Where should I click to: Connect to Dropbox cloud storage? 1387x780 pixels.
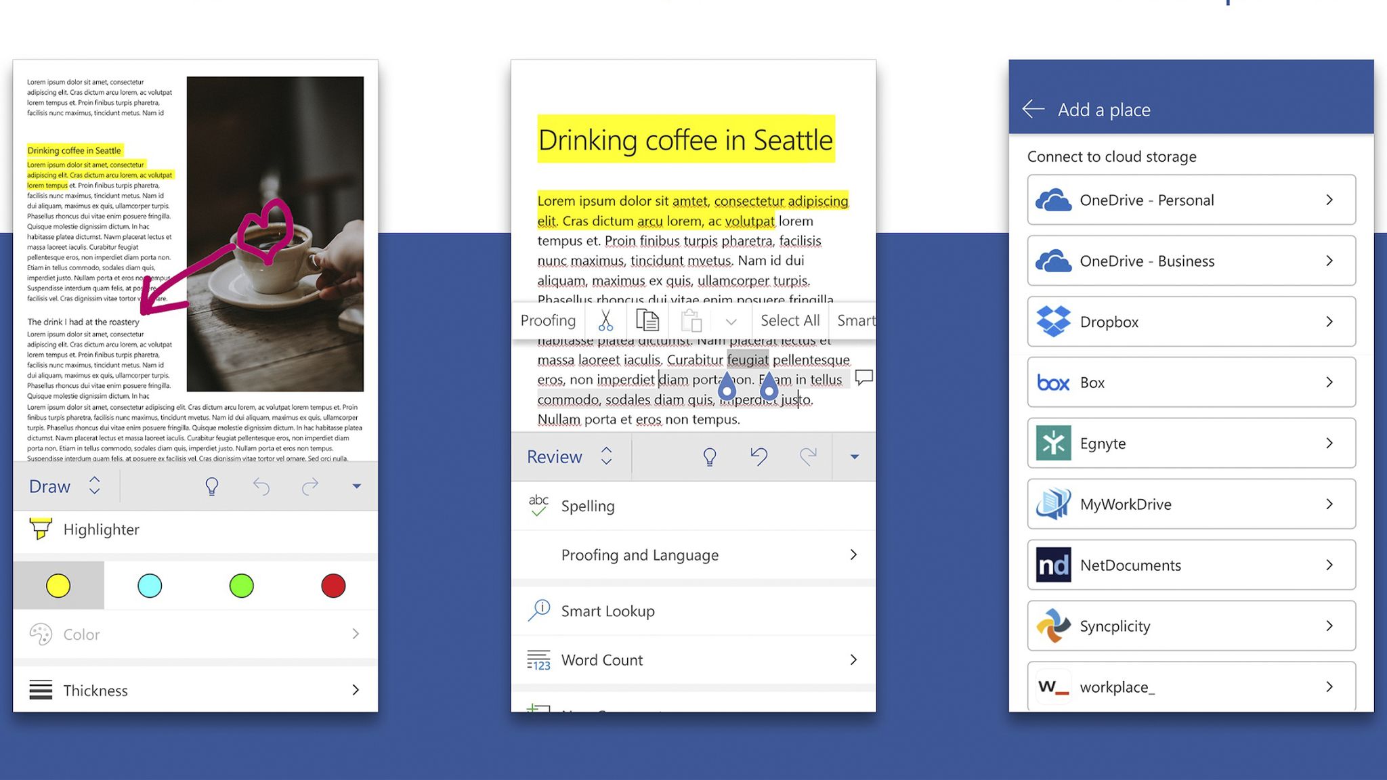tap(1191, 321)
